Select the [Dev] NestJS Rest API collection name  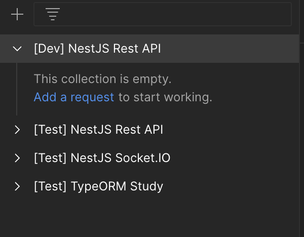click(x=97, y=49)
